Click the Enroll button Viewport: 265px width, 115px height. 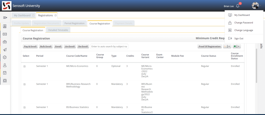tap(58, 47)
